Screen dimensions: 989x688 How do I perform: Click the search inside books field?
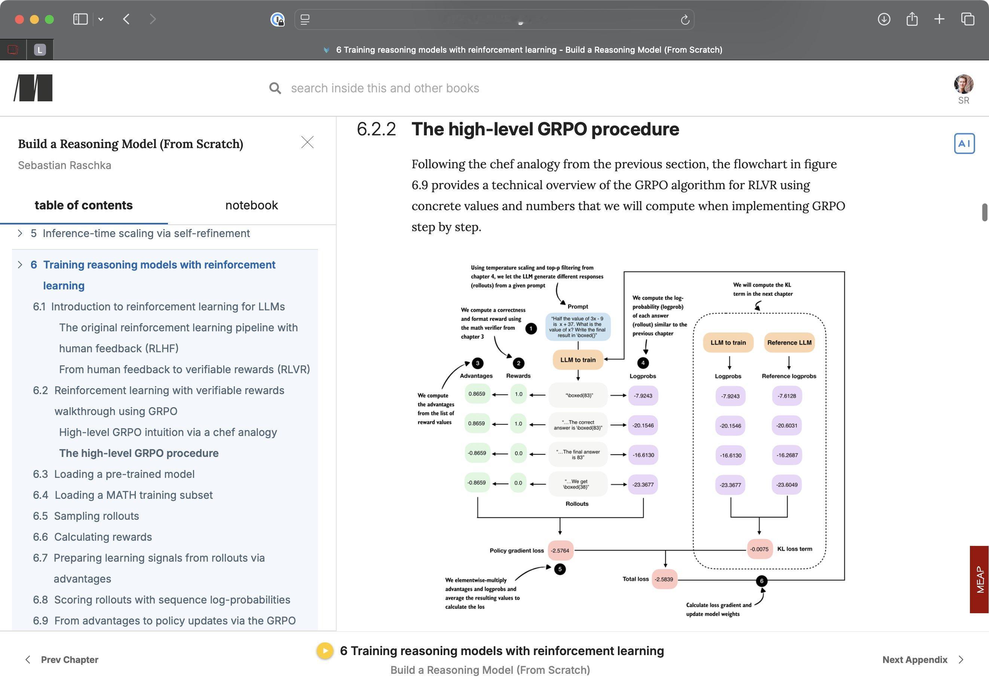(385, 88)
